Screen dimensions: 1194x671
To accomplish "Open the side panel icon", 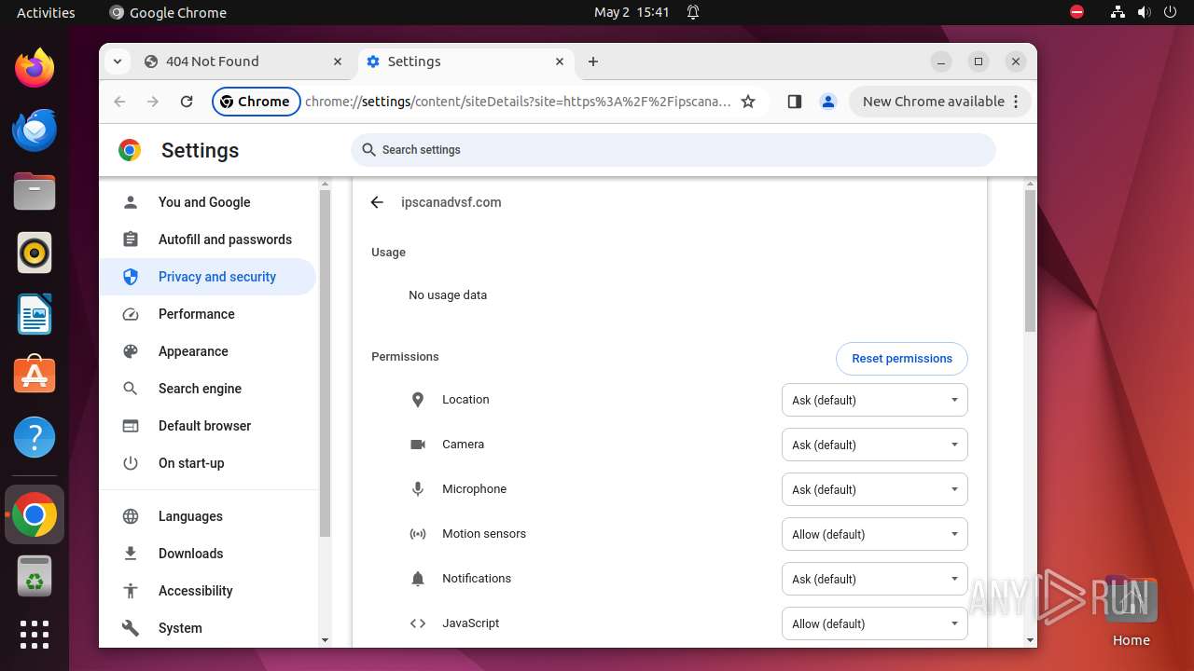I will click(795, 102).
